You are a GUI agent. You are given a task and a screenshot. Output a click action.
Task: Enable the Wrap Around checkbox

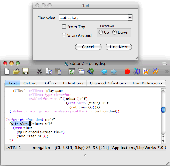64,35
